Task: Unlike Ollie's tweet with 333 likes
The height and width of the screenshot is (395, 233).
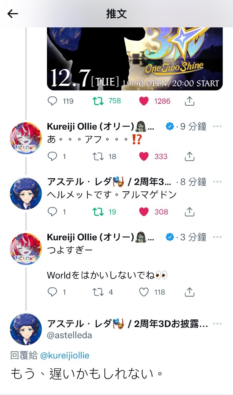Action: tap(144, 157)
